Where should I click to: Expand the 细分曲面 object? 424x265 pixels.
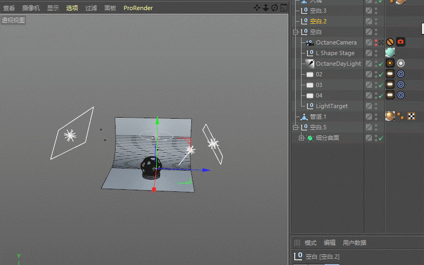301,138
